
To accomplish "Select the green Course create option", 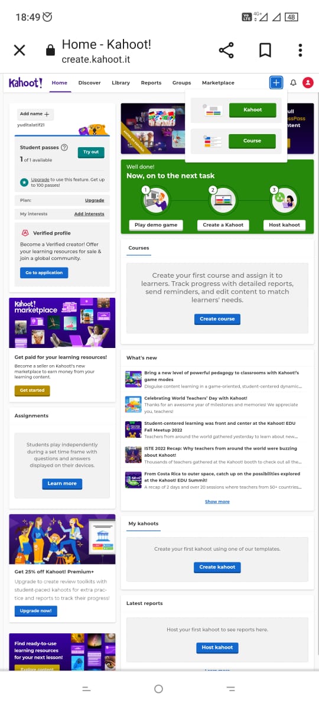I will click(252, 141).
